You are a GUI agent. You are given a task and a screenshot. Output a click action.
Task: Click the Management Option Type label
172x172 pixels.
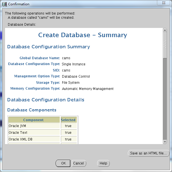tap(37, 76)
